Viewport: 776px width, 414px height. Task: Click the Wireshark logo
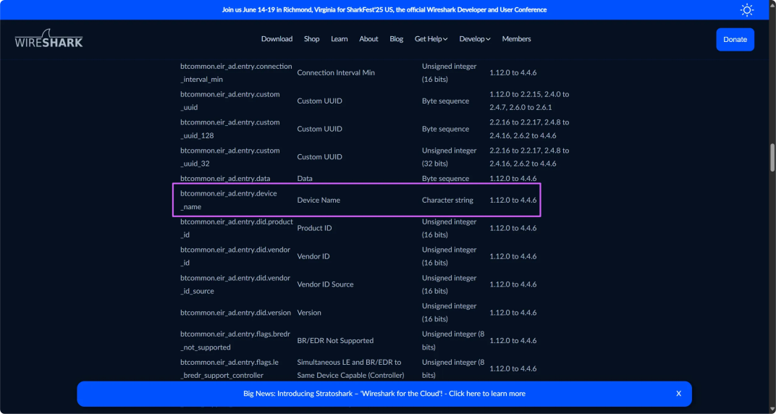pyautogui.click(x=49, y=39)
